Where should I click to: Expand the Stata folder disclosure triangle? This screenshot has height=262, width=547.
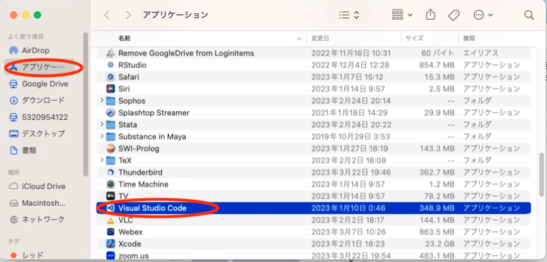click(x=101, y=125)
